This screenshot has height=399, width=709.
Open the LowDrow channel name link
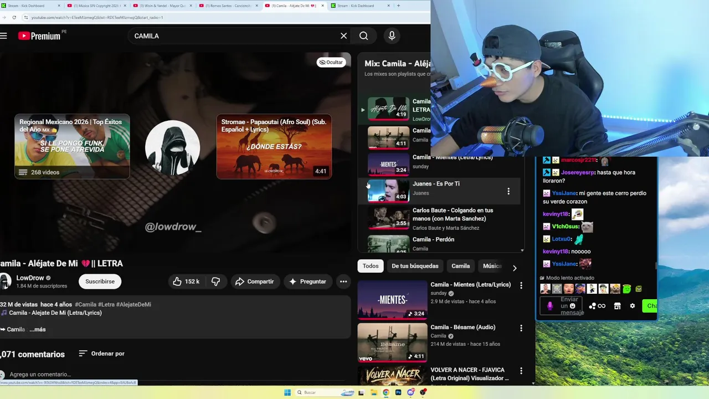click(30, 278)
